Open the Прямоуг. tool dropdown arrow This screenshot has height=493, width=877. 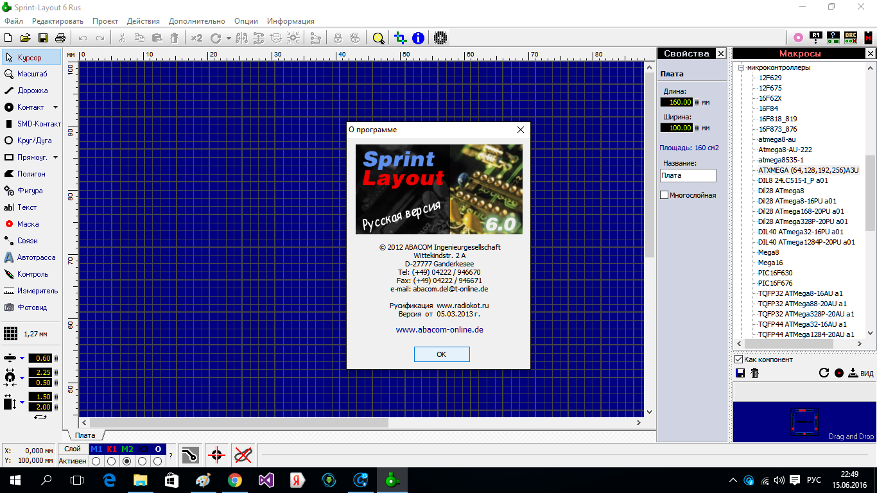click(55, 157)
